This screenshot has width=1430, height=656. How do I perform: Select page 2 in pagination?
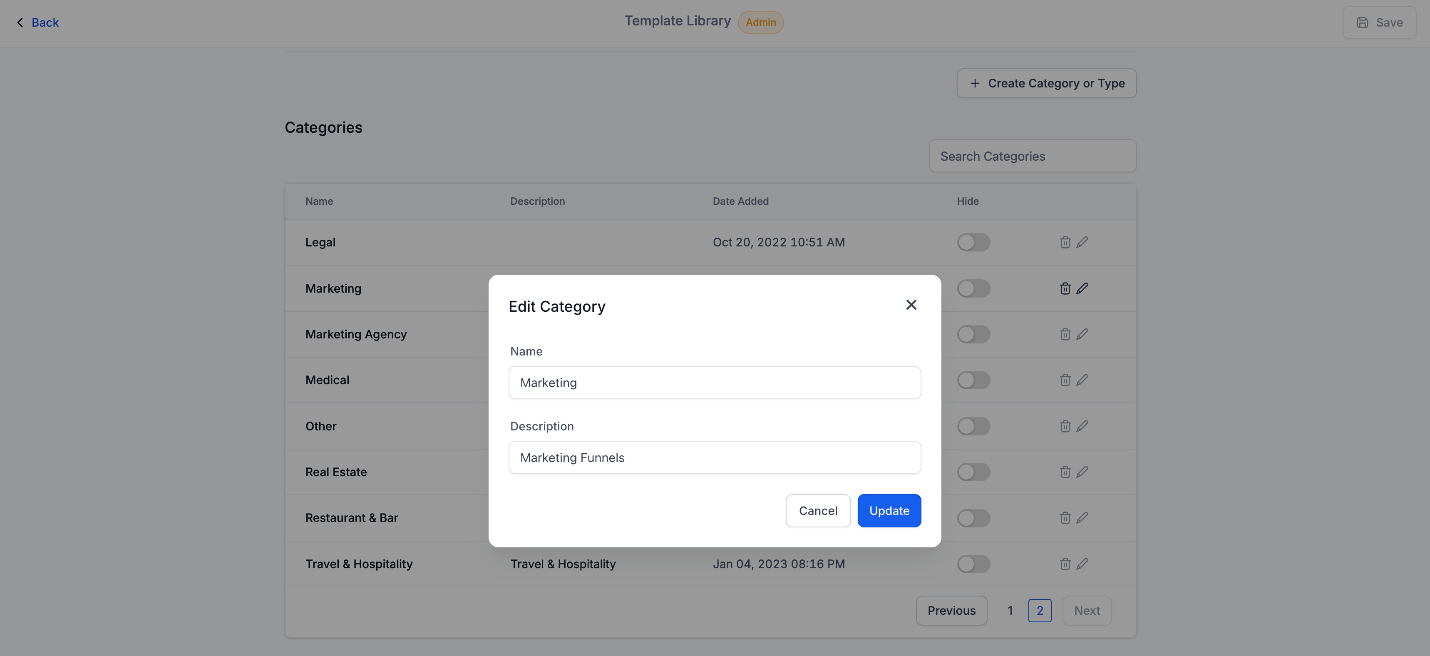point(1039,611)
